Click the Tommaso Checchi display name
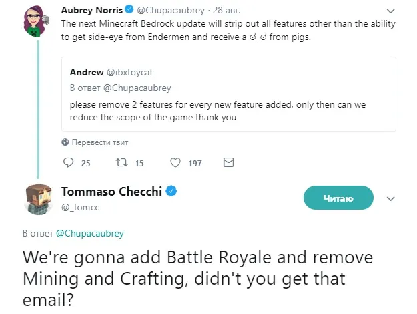This screenshot has width=417, height=314. pos(111,192)
